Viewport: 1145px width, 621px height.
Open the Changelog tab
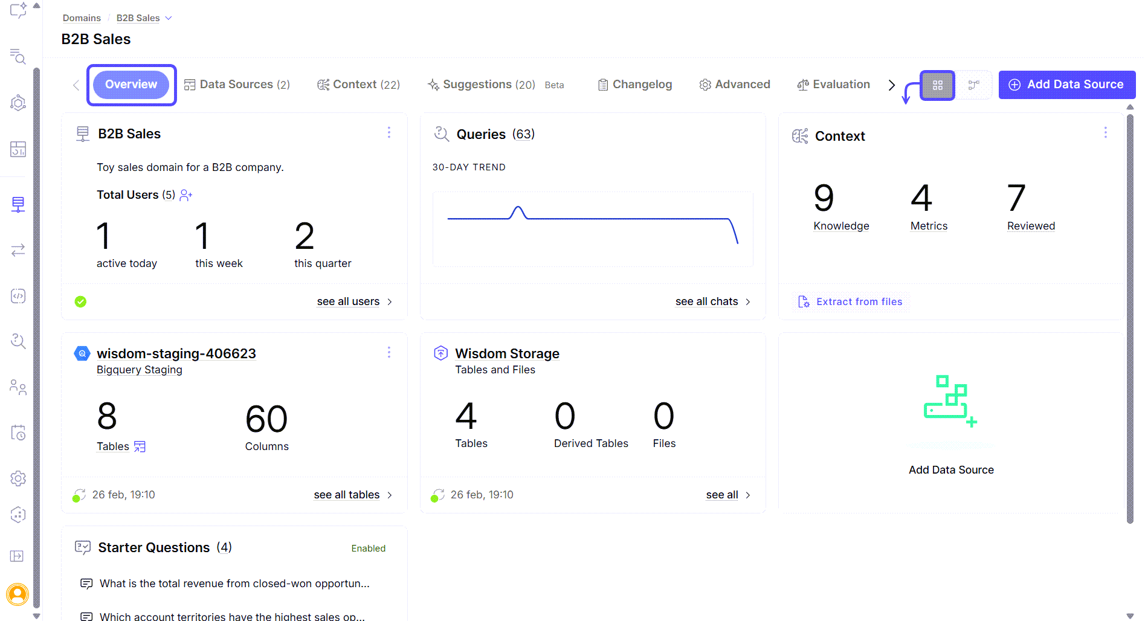[x=634, y=84]
